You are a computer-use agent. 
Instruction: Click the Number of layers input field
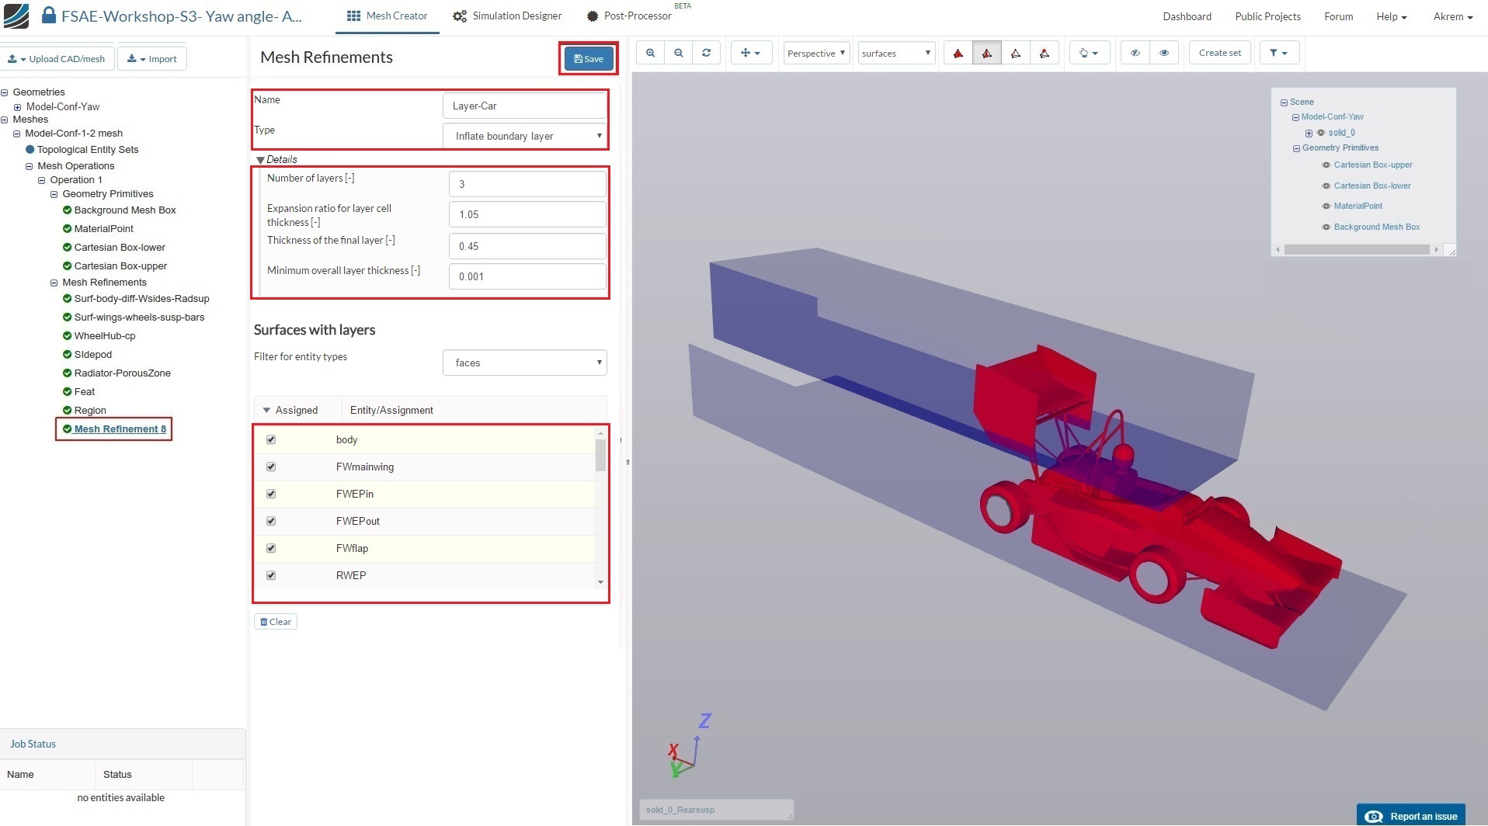point(527,184)
